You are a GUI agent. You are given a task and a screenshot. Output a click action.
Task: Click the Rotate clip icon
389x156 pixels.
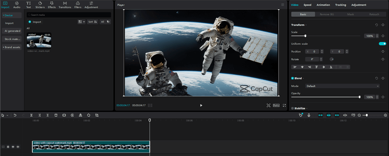point(89,115)
